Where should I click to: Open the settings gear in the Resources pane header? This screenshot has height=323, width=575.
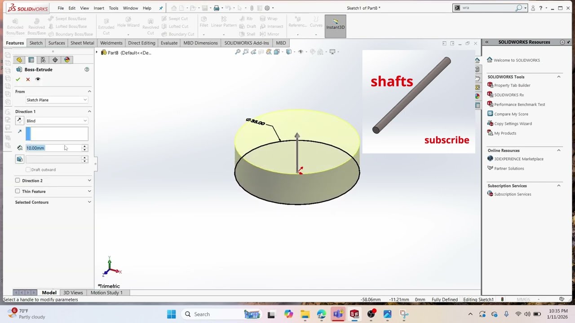pos(562,42)
